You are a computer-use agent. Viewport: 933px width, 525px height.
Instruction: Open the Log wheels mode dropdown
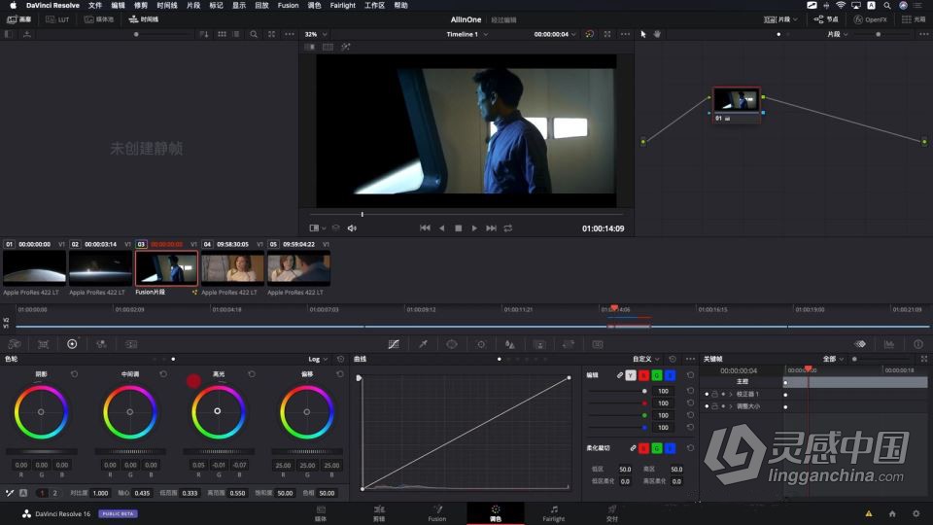click(318, 359)
